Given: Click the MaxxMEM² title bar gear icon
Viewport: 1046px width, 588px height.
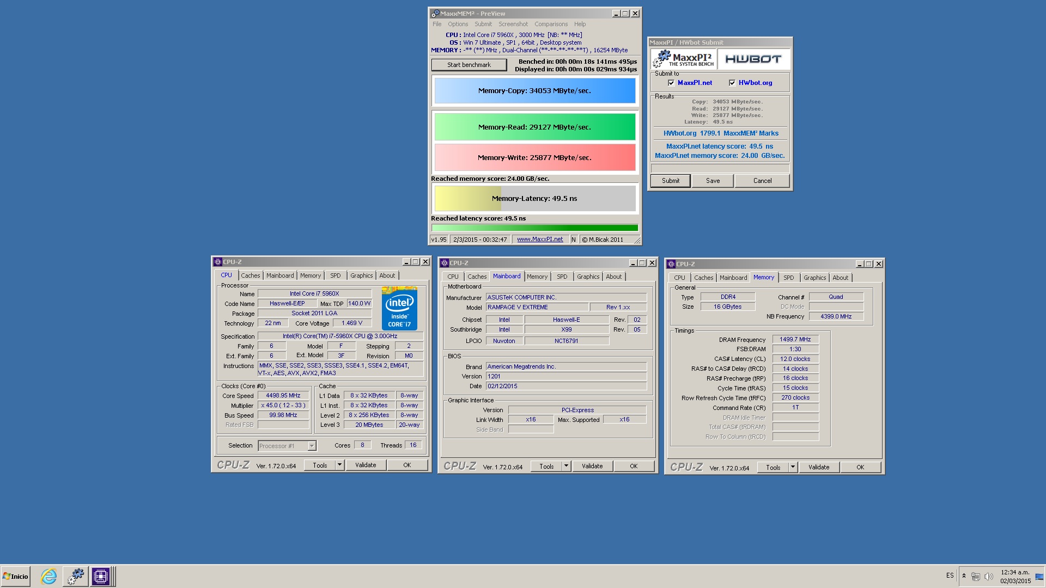Looking at the screenshot, I should (x=435, y=14).
